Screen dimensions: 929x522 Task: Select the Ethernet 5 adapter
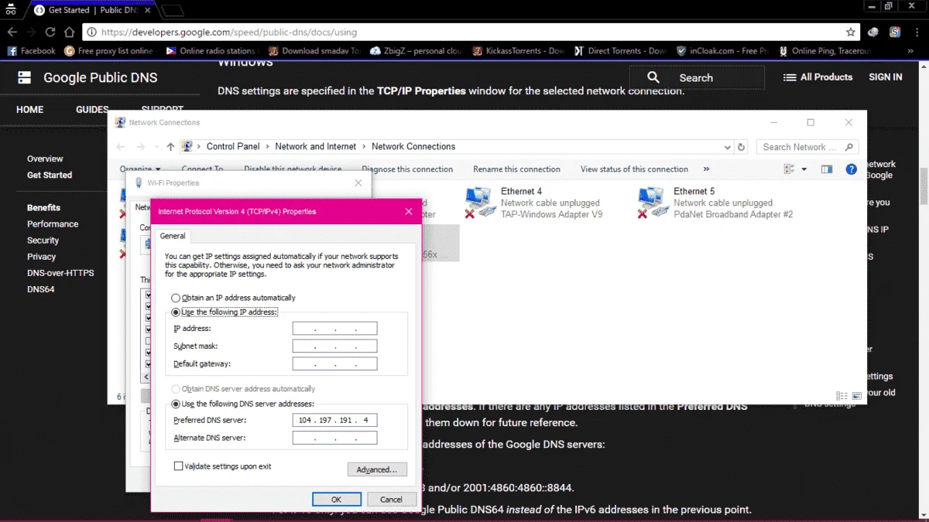point(715,203)
